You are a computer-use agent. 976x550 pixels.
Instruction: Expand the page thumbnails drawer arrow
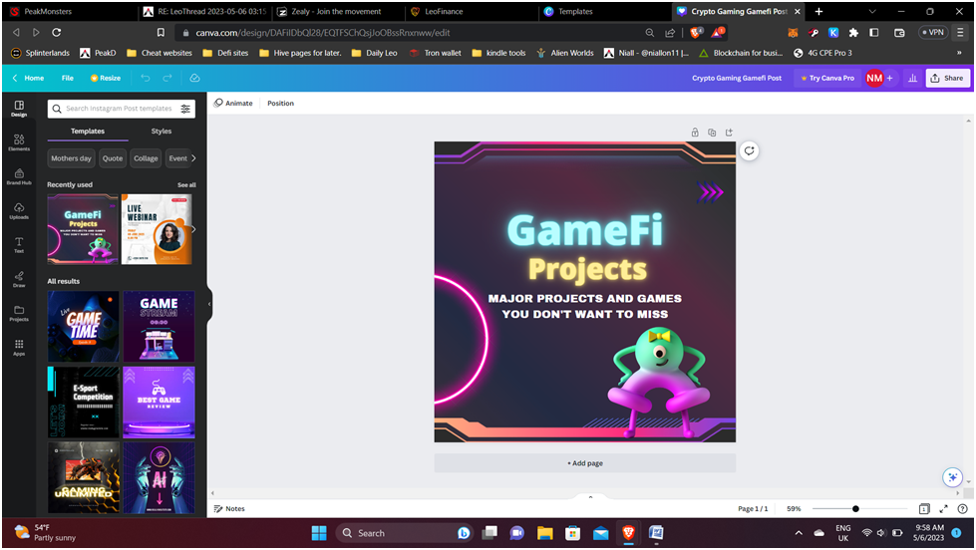pyautogui.click(x=590, y=497)
